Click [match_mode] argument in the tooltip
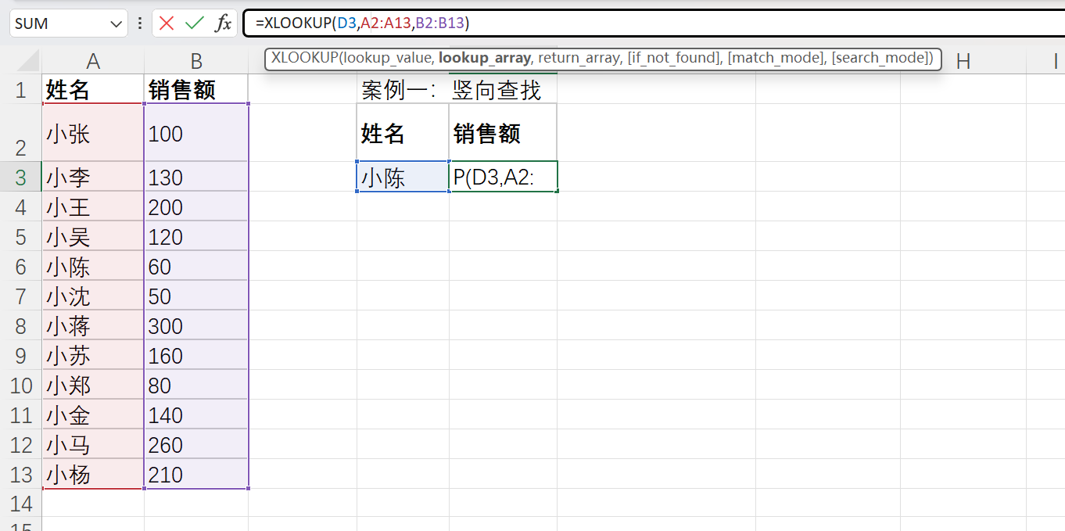Viewport: 1065px width, 531px height. point(773,59)
